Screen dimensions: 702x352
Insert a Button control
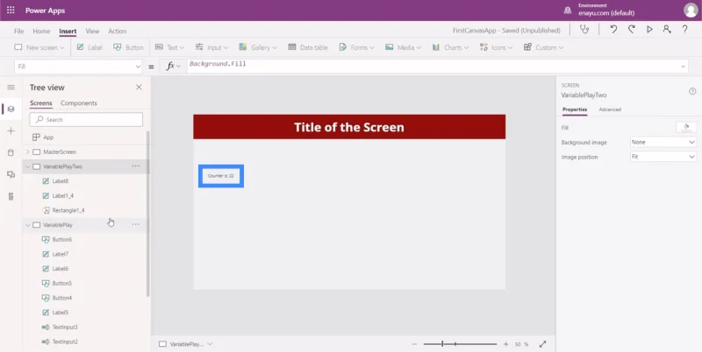[x=128, y=47]
